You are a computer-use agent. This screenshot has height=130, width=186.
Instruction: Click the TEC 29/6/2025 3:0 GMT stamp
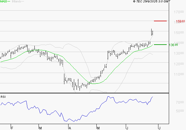152,1
